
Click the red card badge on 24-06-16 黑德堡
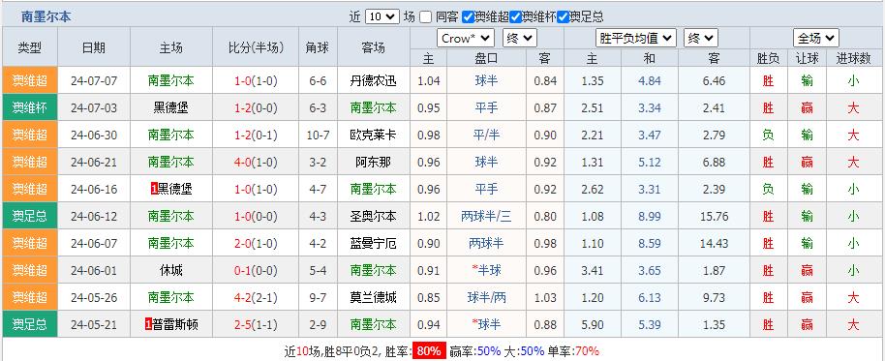tap(154, 189)
